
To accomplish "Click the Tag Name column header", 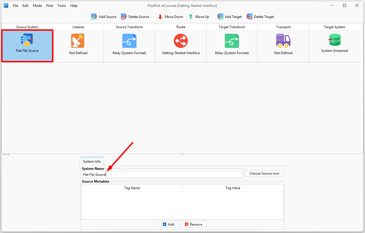I will click(132, 188).
